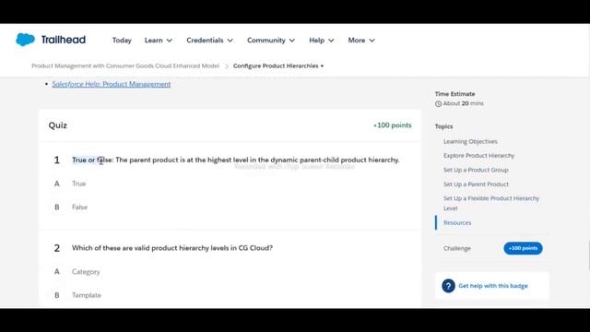Viewport: 590px width, 332px height.
Task: Open Get help with this badge link
Action: 493,286
